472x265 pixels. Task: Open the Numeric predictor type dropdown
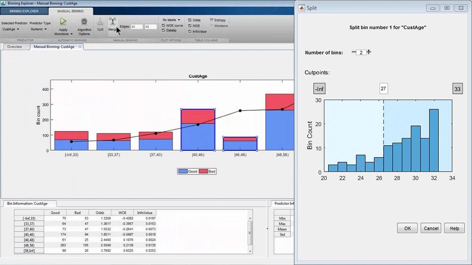pos(39,29)
